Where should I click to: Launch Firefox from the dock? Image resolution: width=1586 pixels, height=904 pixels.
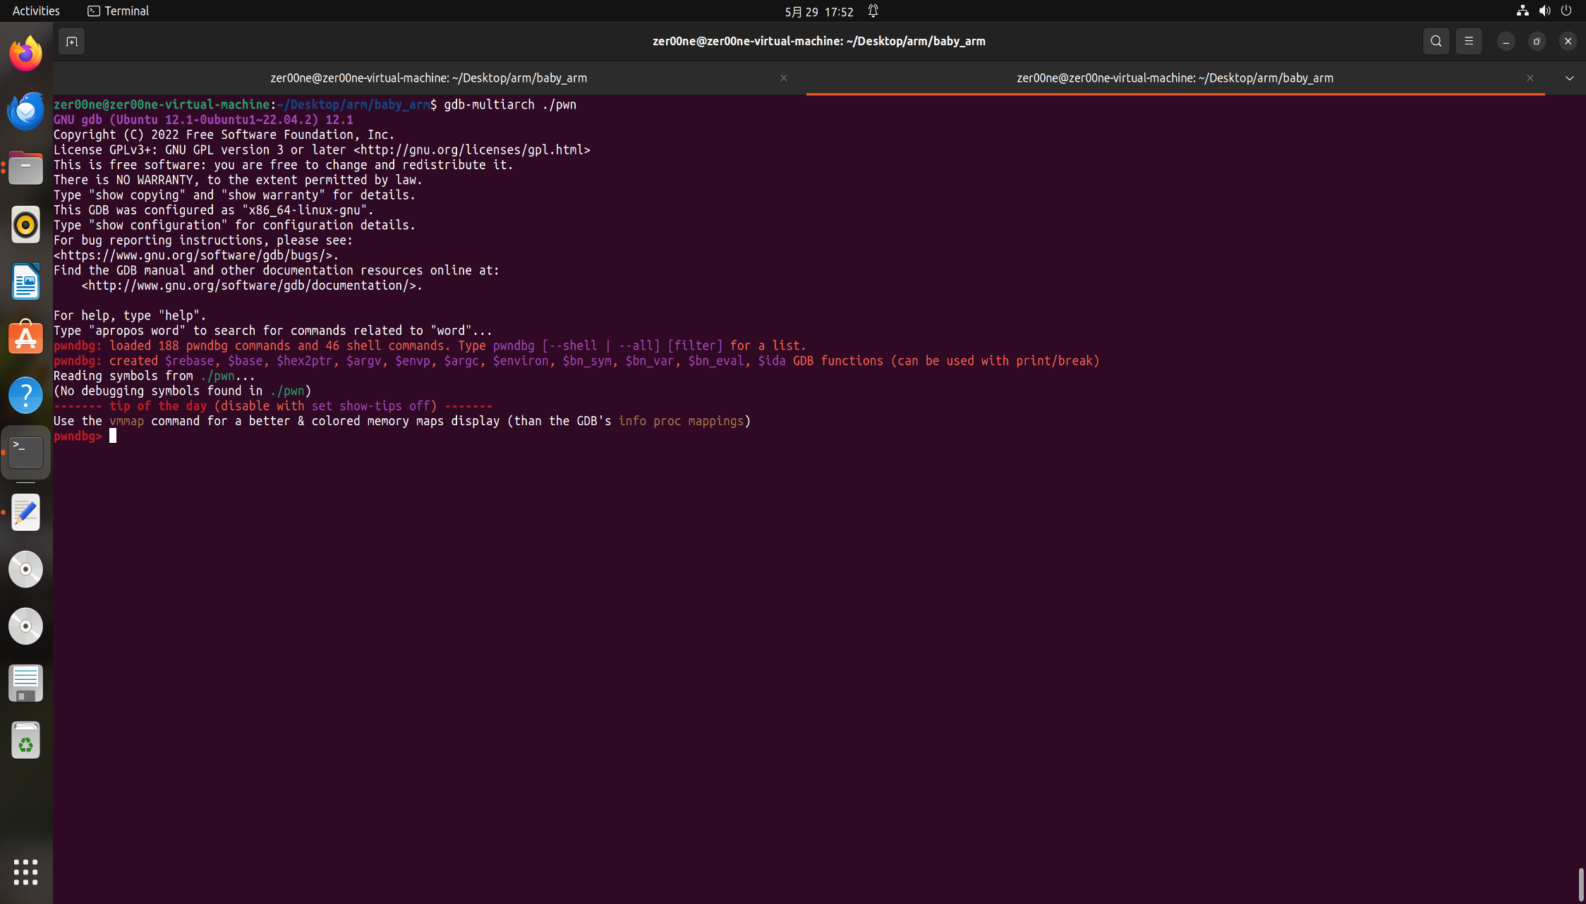click(x=26, y=54)
